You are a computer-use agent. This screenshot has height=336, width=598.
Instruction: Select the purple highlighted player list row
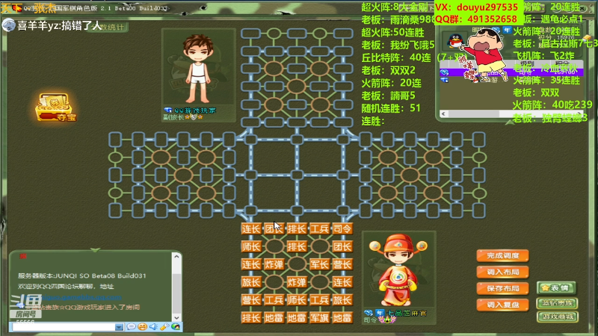[x=511, y=72]
